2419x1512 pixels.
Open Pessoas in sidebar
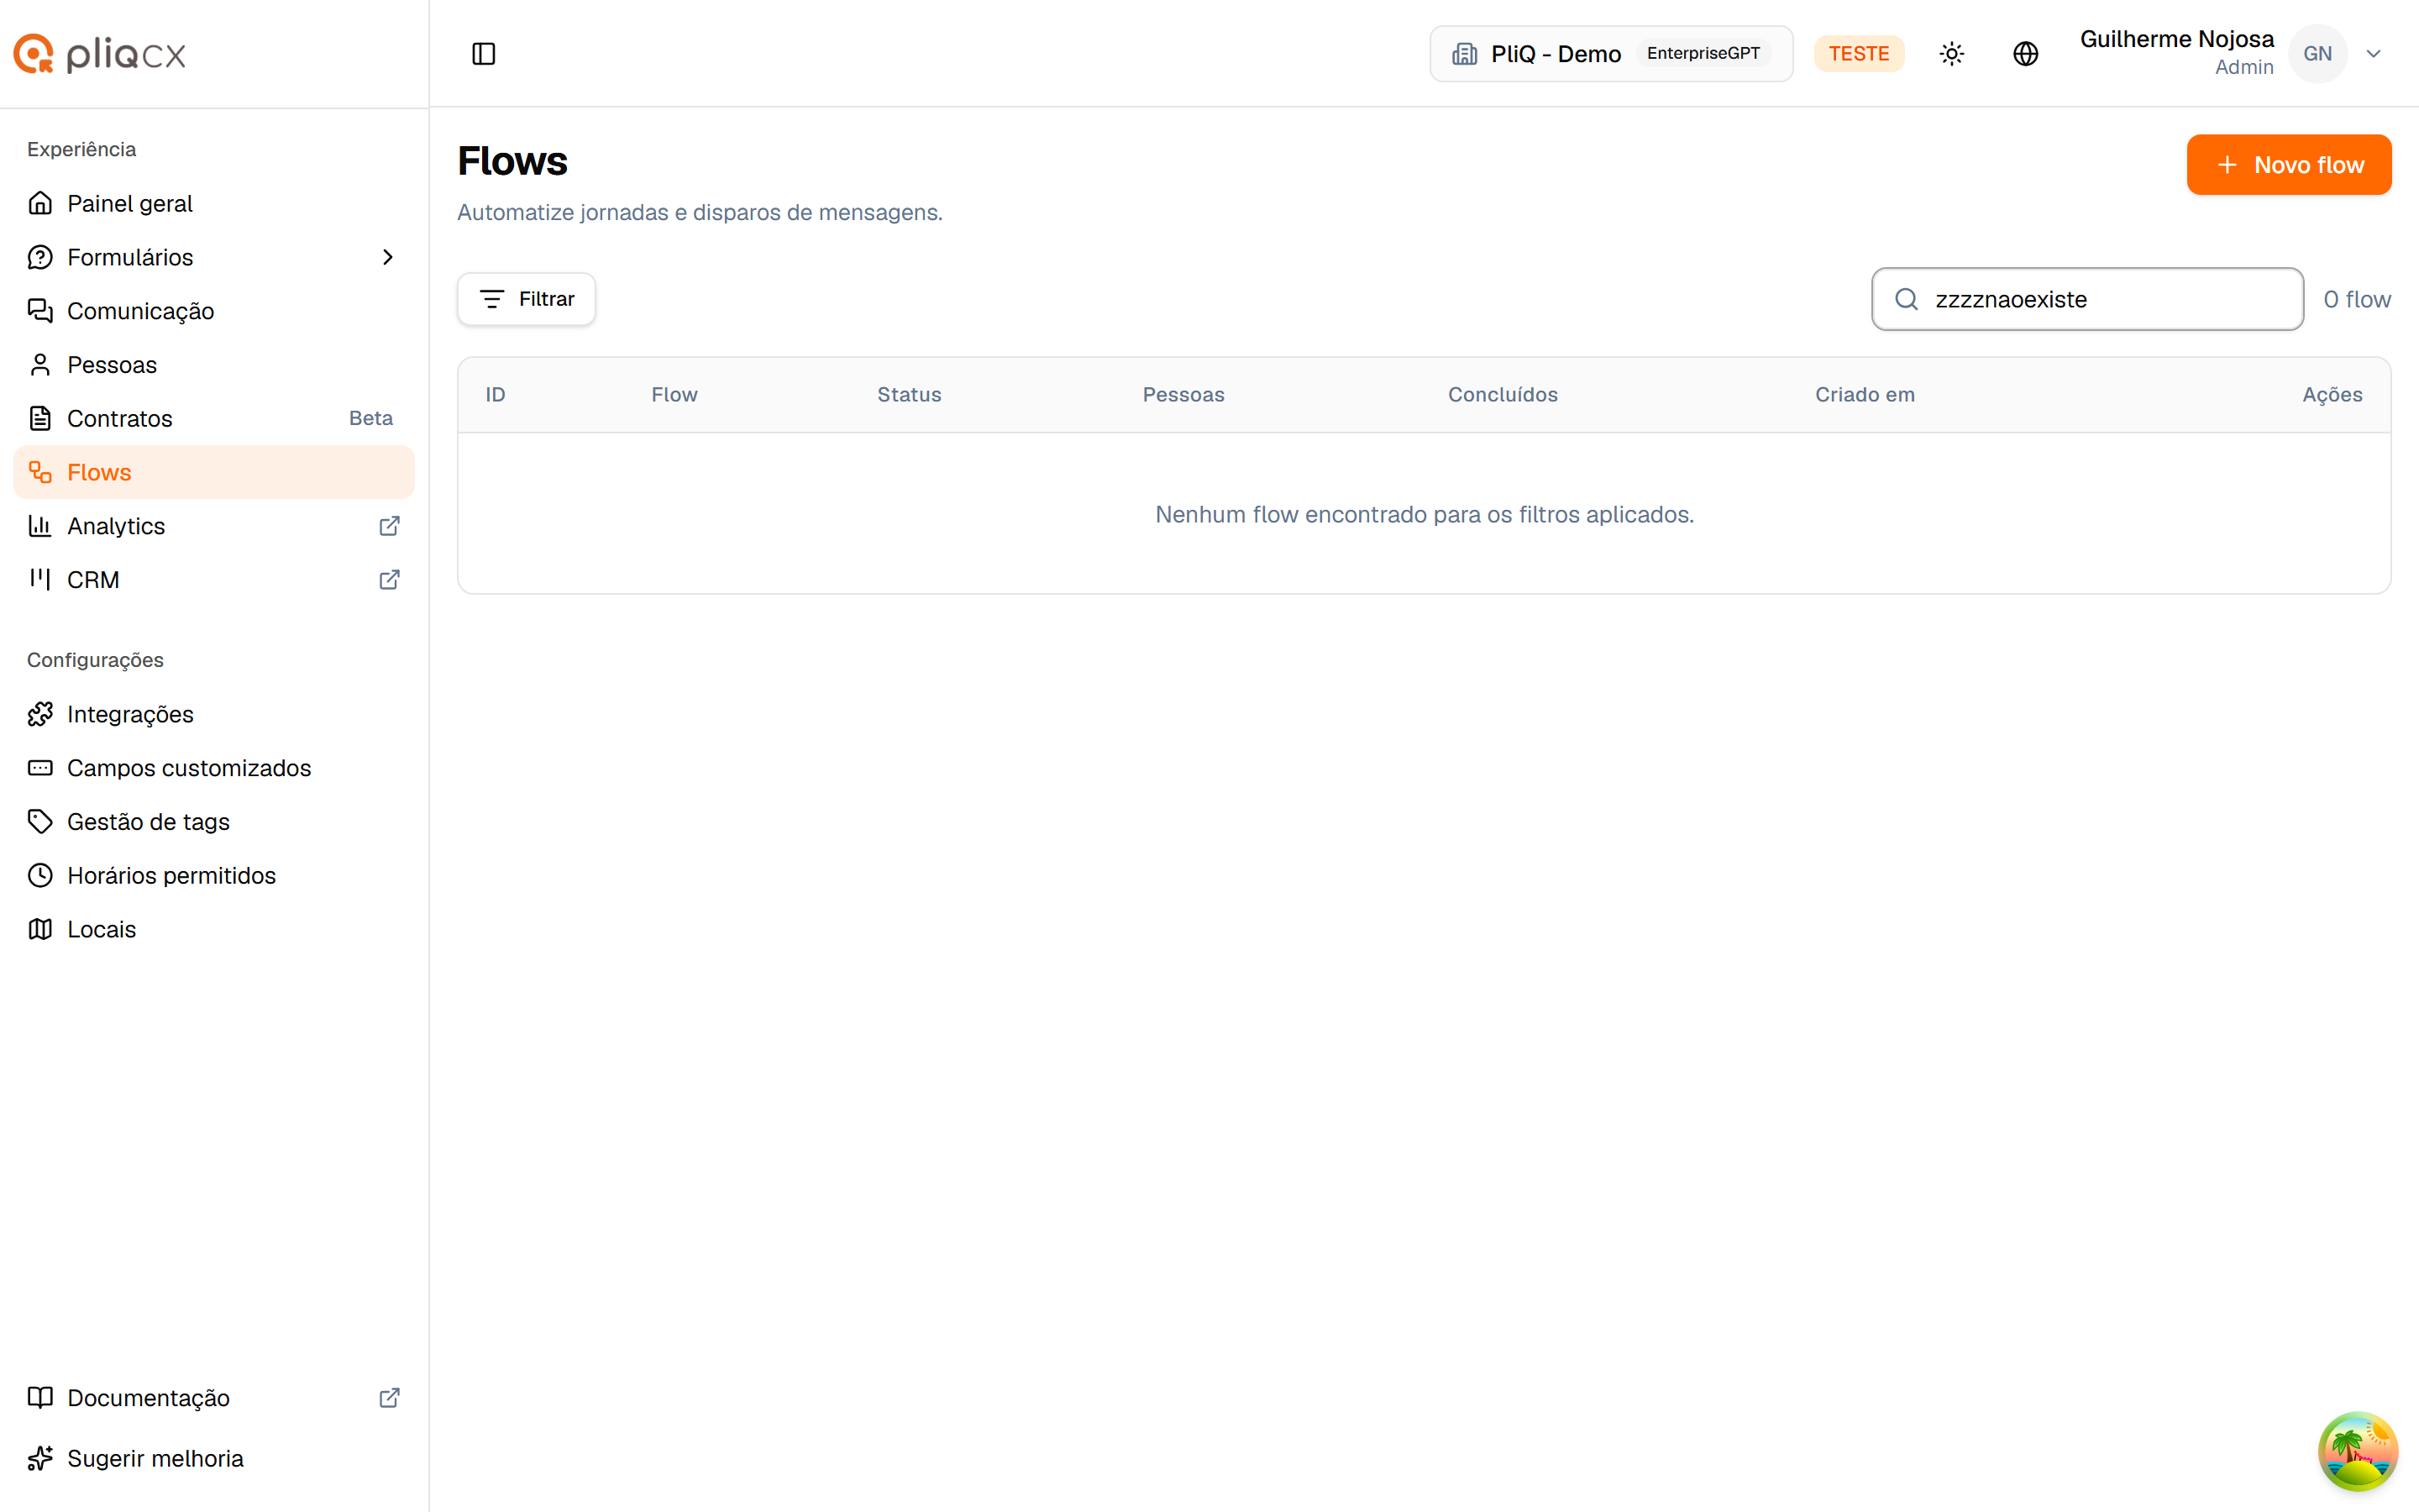pos(214,365)
